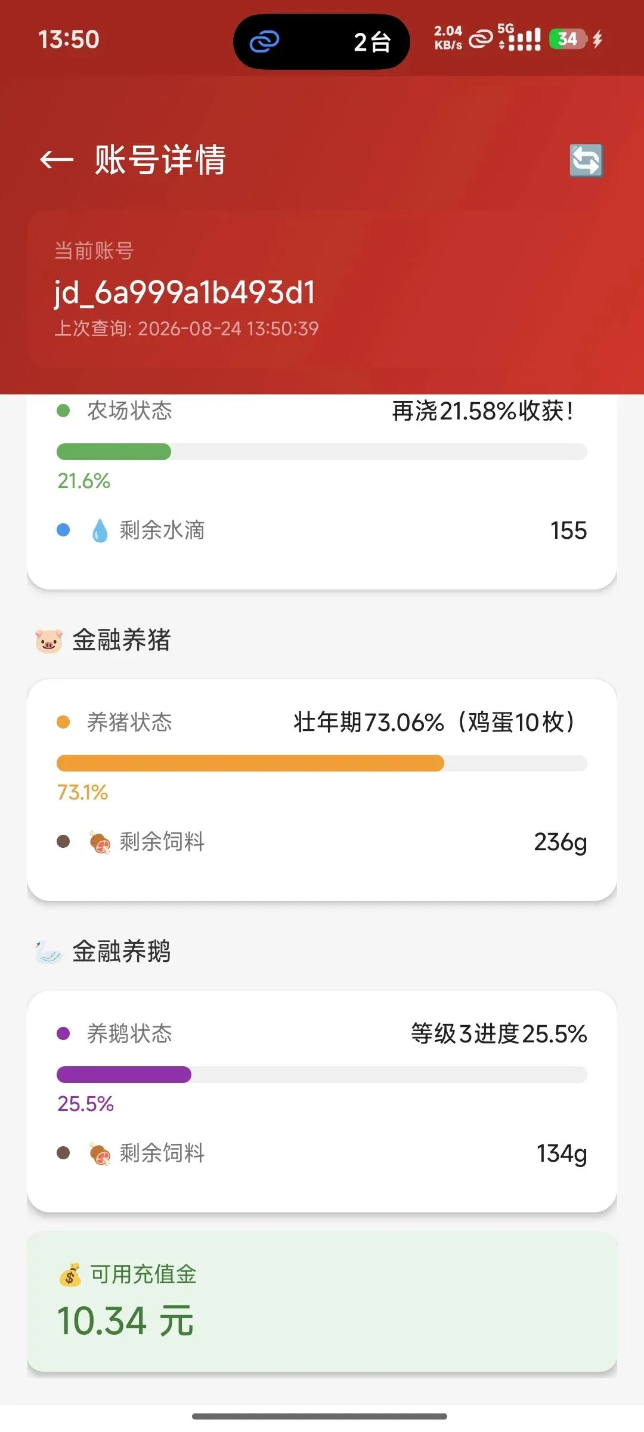This screenshot has height=1432, width=644.
Task: Tap the 10.34 元 recharge balance card
Action: tap(322, 1302)
